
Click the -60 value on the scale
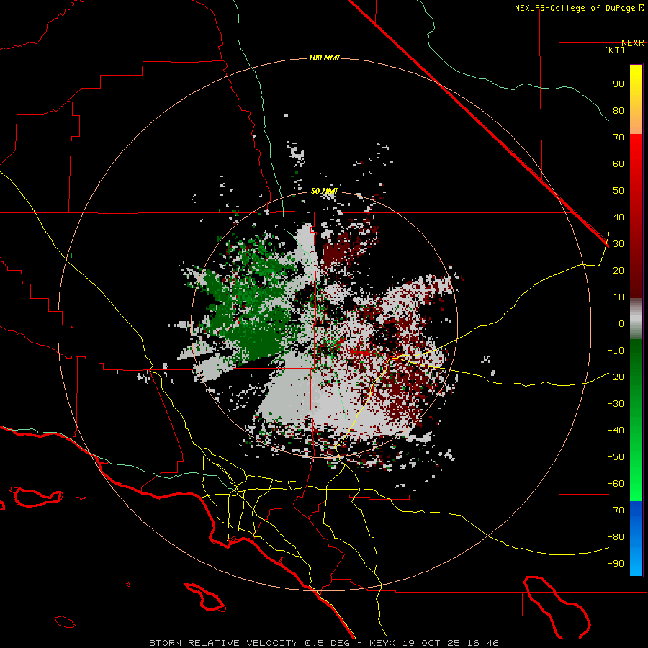pos(616,484)
